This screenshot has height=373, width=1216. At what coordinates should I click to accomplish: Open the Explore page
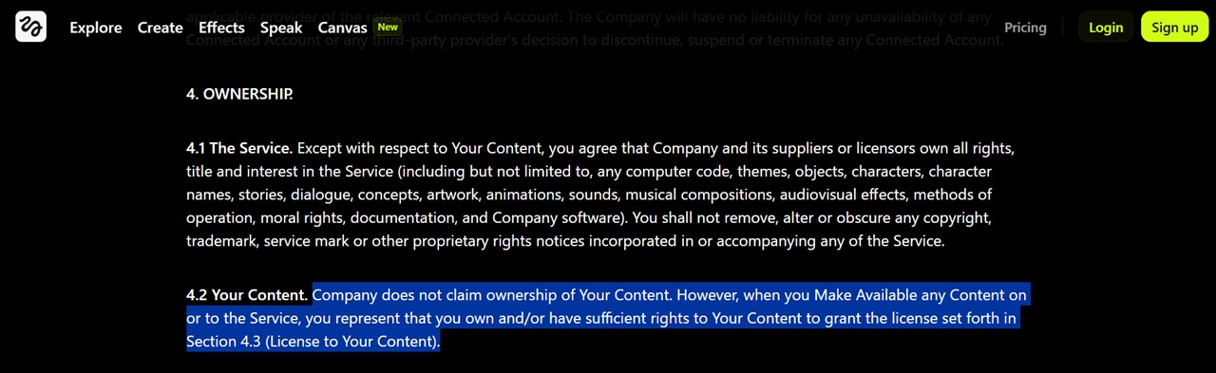pos(96,28)
